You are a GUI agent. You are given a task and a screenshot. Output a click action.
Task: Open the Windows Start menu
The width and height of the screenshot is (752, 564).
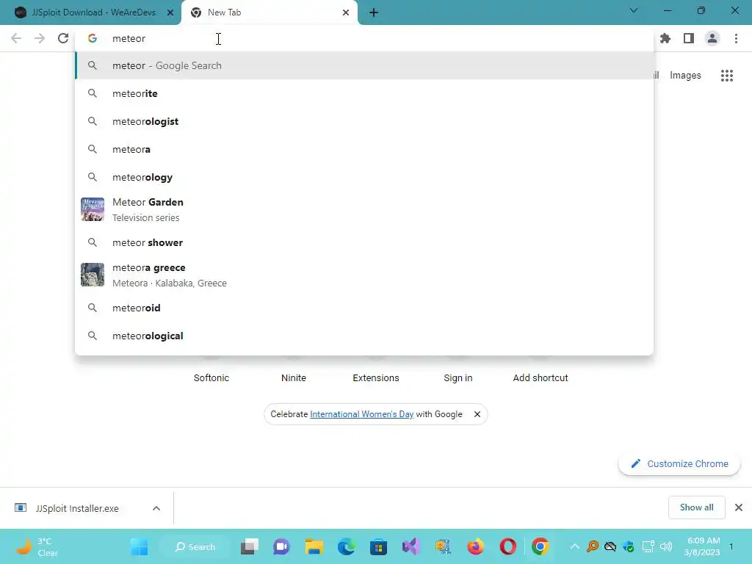[x=140, y=546]
